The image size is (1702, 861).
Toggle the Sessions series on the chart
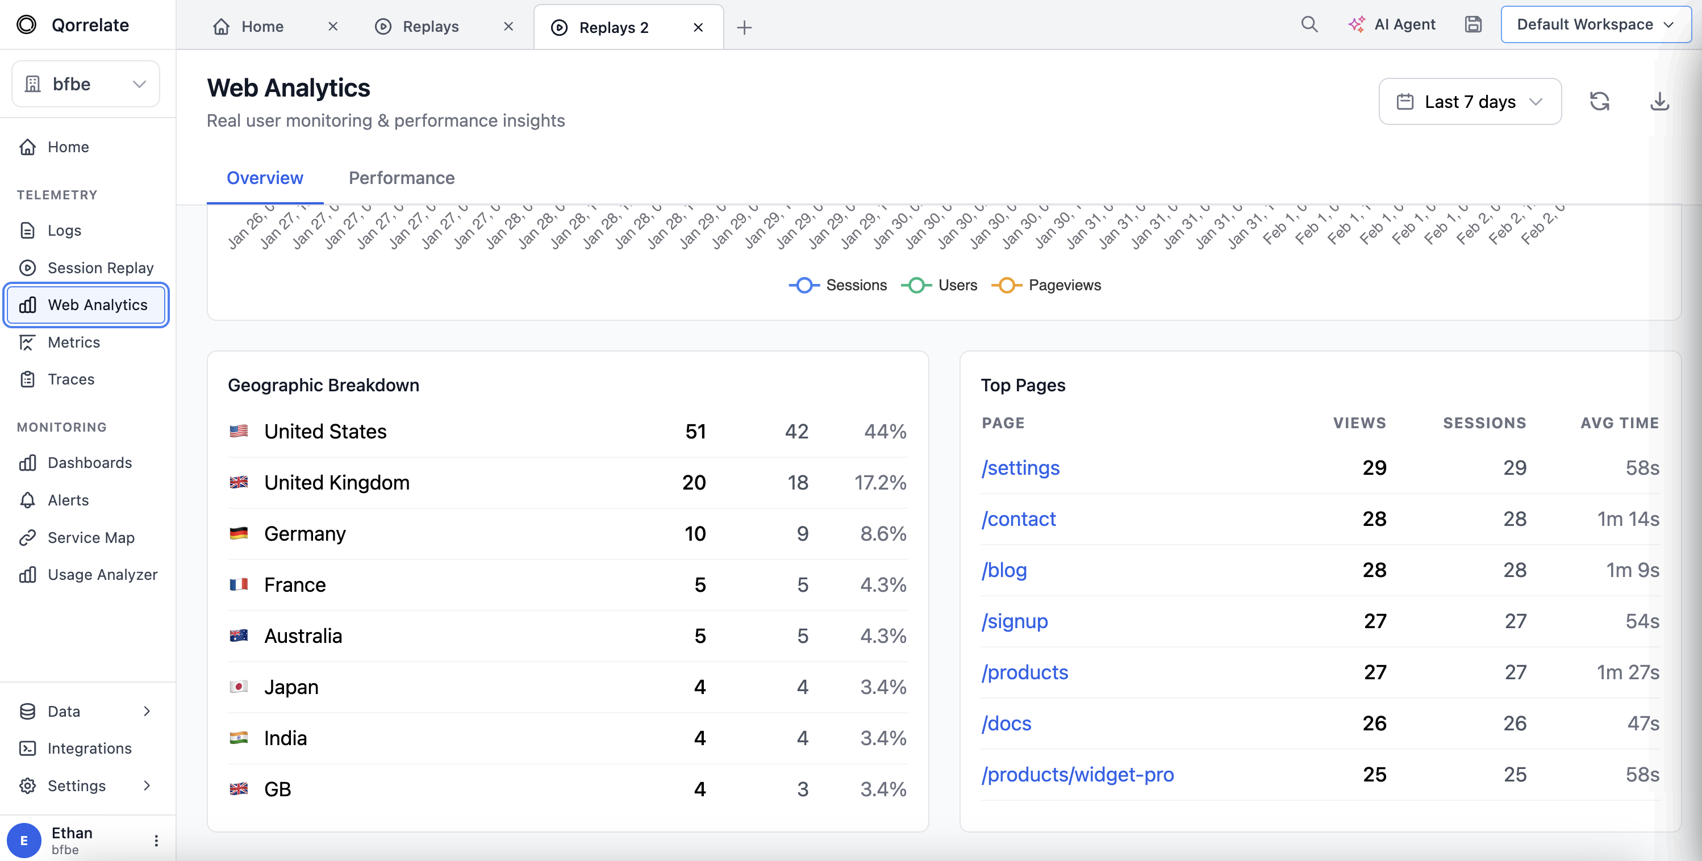[838, 285]
